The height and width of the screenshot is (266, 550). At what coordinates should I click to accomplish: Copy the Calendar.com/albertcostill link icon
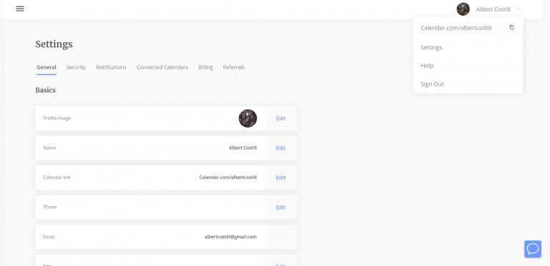[x=511, y=27]
